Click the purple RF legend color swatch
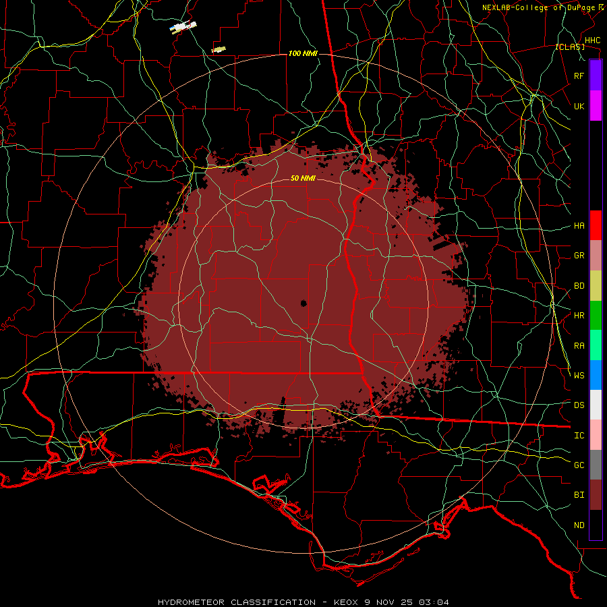 point(596,76)
